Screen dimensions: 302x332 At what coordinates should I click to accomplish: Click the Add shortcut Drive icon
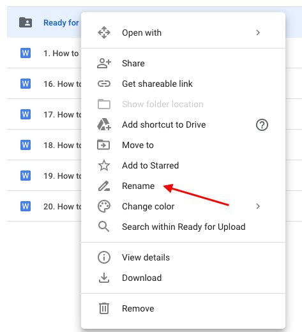point(104,124)
